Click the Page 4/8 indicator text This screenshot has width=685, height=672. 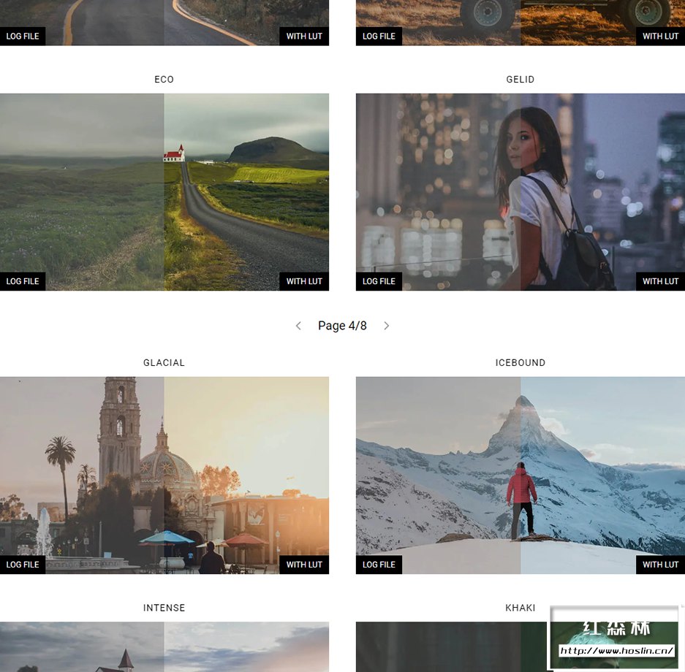[342, 326]
